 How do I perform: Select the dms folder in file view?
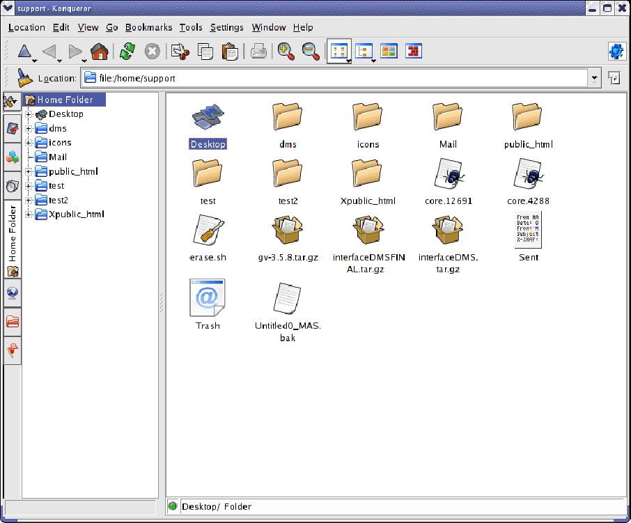[x=288, y=126]
